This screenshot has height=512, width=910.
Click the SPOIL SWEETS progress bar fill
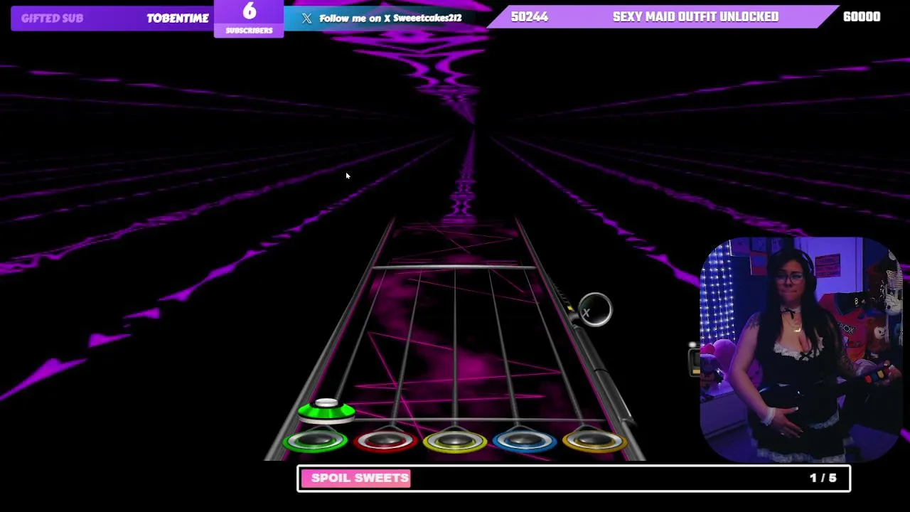(x=355, y=479)
